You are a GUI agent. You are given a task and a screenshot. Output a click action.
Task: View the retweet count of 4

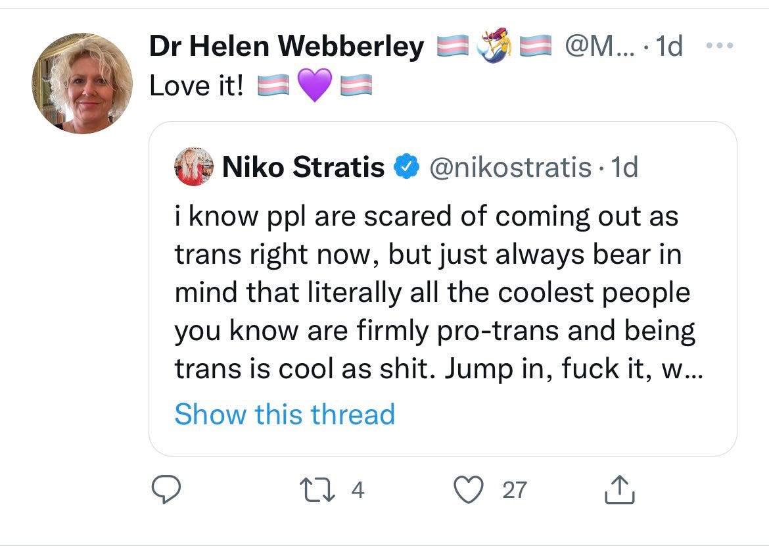[358, 490]
